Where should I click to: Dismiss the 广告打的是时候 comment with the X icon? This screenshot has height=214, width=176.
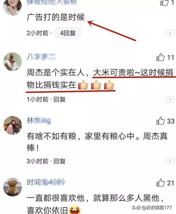click(170, 33)
